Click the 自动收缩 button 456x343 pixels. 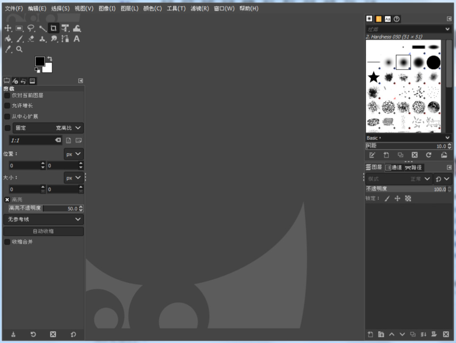pyautogui.click(x=43, y=231)
